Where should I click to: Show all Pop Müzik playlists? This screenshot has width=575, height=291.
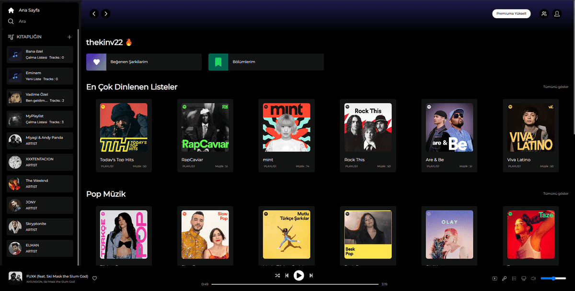[556, 194]
